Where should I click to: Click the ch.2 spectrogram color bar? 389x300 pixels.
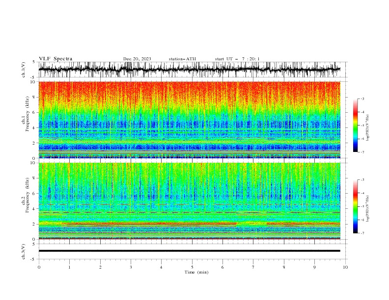355,206
